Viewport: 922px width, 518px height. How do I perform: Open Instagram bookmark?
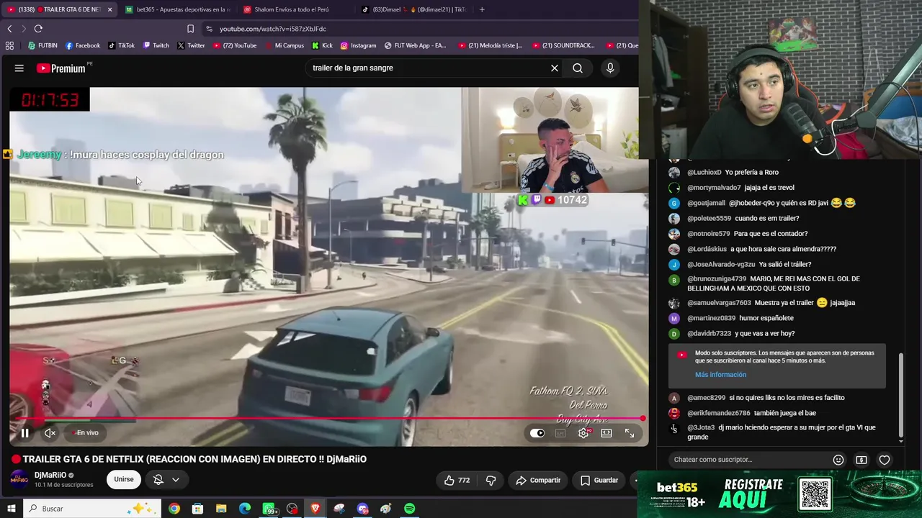(x=358, y=45)
